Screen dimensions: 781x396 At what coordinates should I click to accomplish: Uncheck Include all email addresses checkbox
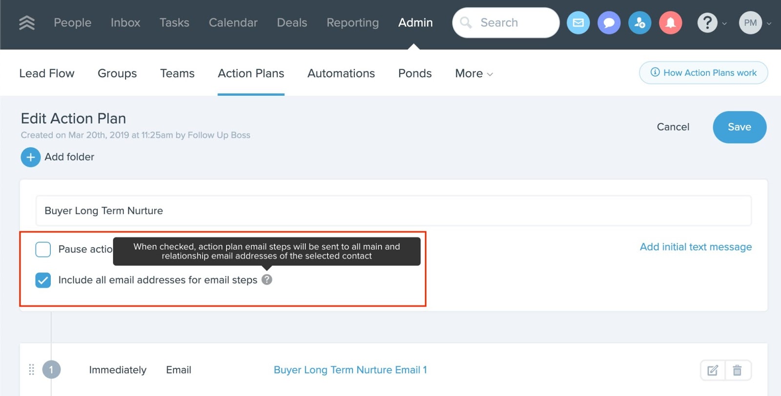pos(43,280)
